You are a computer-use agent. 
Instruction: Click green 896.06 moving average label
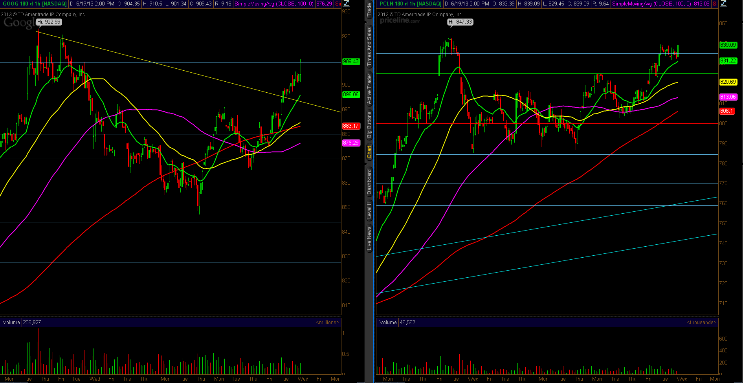(x=351, y=95)
